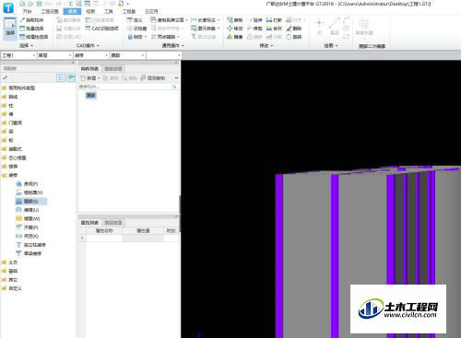The height and width of the screenshot is (338, 461).
Task: Switch navigation tree to list view icon
Action: tap(61, 77)
